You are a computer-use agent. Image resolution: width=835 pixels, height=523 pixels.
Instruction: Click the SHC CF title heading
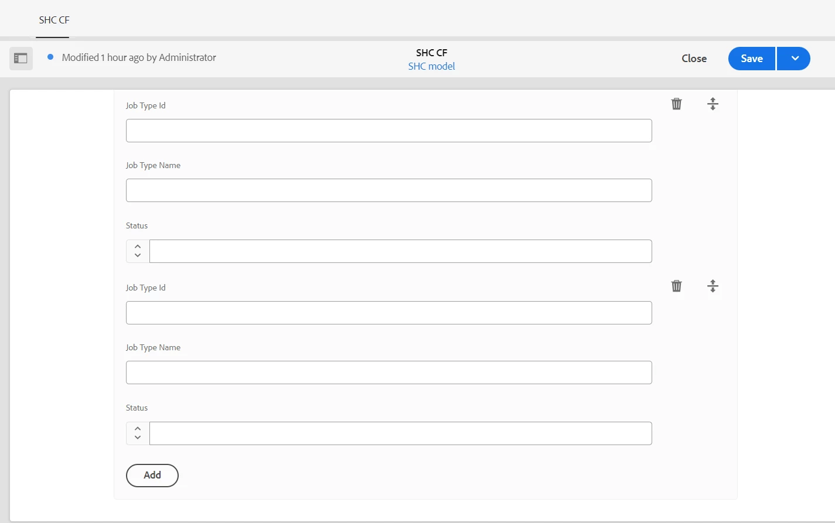432,53
